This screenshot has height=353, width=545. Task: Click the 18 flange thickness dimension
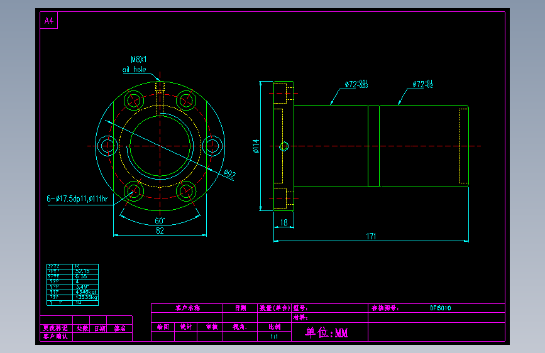tap(284, 223)
